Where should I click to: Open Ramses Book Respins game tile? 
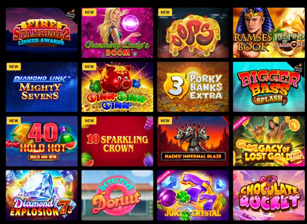(269, 33)
